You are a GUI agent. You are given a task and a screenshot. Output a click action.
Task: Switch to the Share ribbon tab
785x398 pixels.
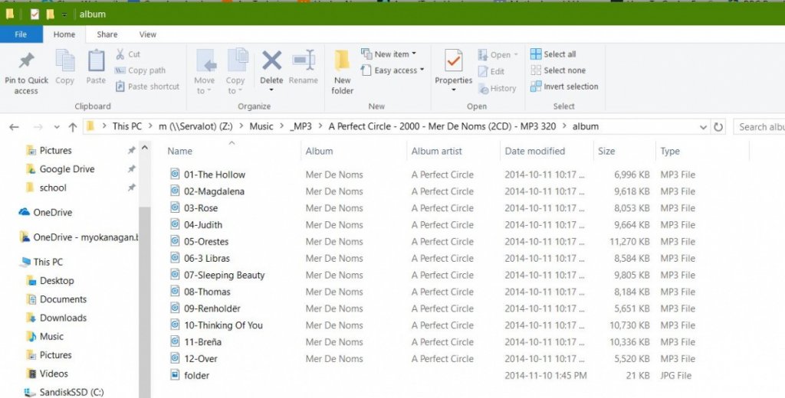click(x=107, y=34)
